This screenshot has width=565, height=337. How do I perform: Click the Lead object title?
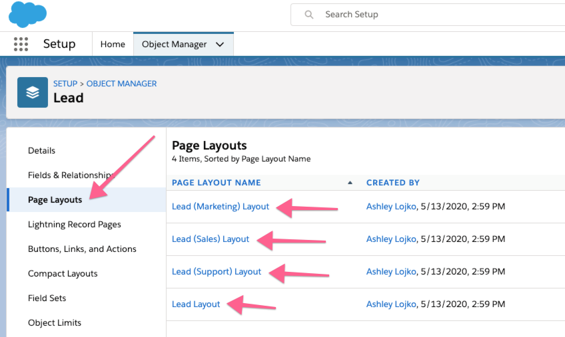[x=69, y=98]
